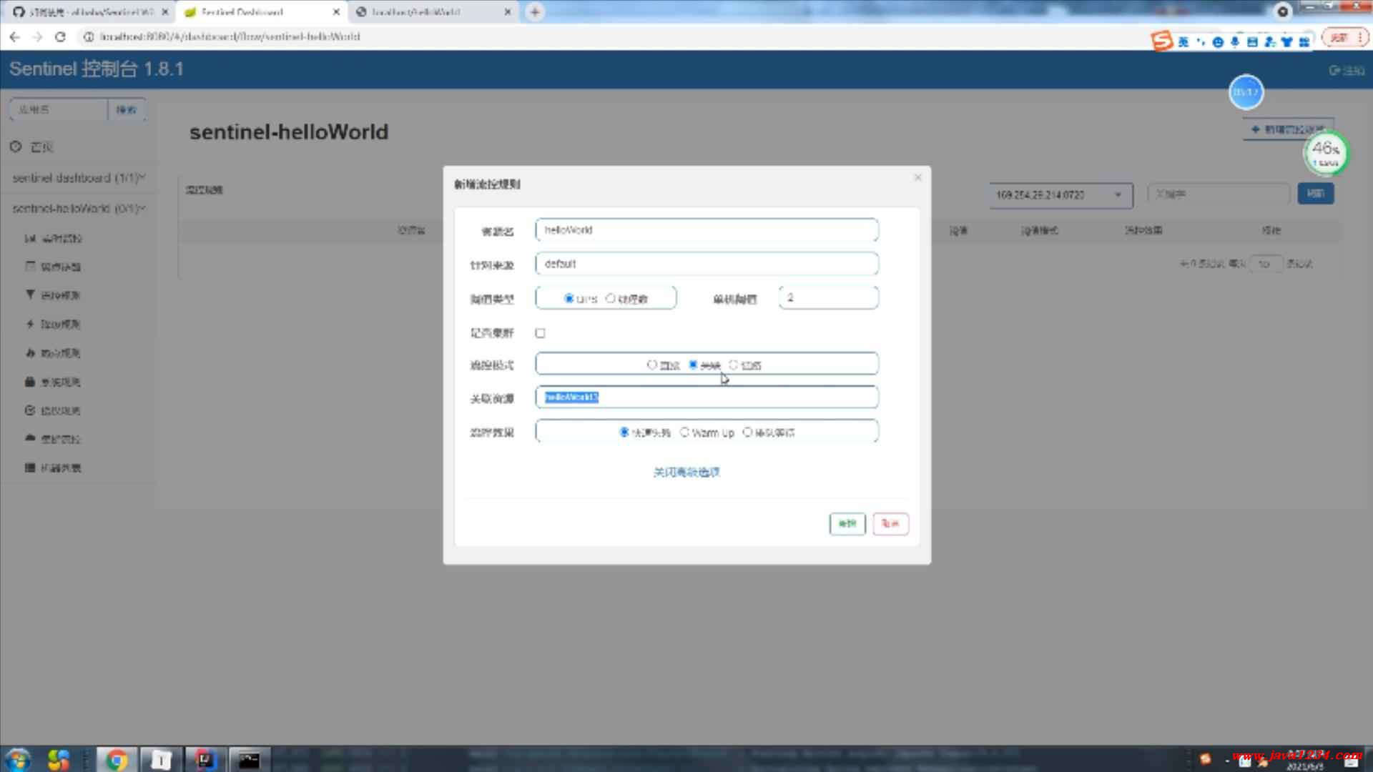
Task: Click add flow control rule button
Action: [x=1288, y=129]
